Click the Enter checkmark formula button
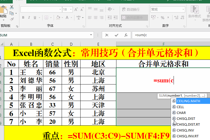210x140 pixels. pos(116,35)
